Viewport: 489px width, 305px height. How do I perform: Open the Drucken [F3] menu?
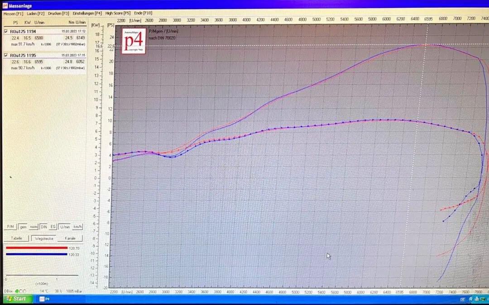[58, 14]
